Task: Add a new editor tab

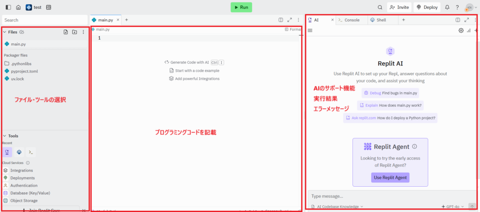Action: pos(127,20)
